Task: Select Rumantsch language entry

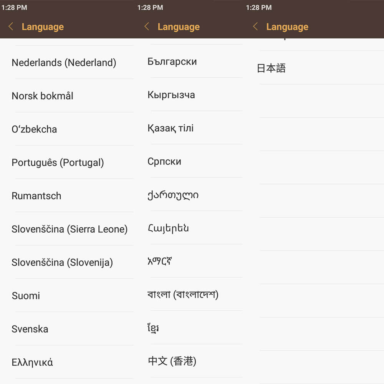Action: 36,196
